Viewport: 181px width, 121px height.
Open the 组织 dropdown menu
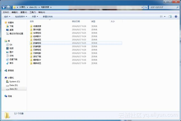pyautogui.click(x=7, y=17)
